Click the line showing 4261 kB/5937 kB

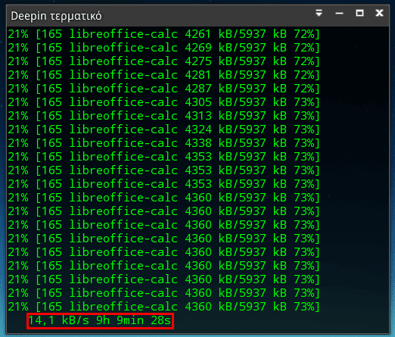[x=163, y=34]
